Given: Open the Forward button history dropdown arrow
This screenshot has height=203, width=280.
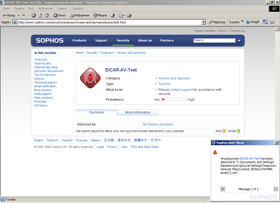Looking at the screenshot, I should point(28,15).
